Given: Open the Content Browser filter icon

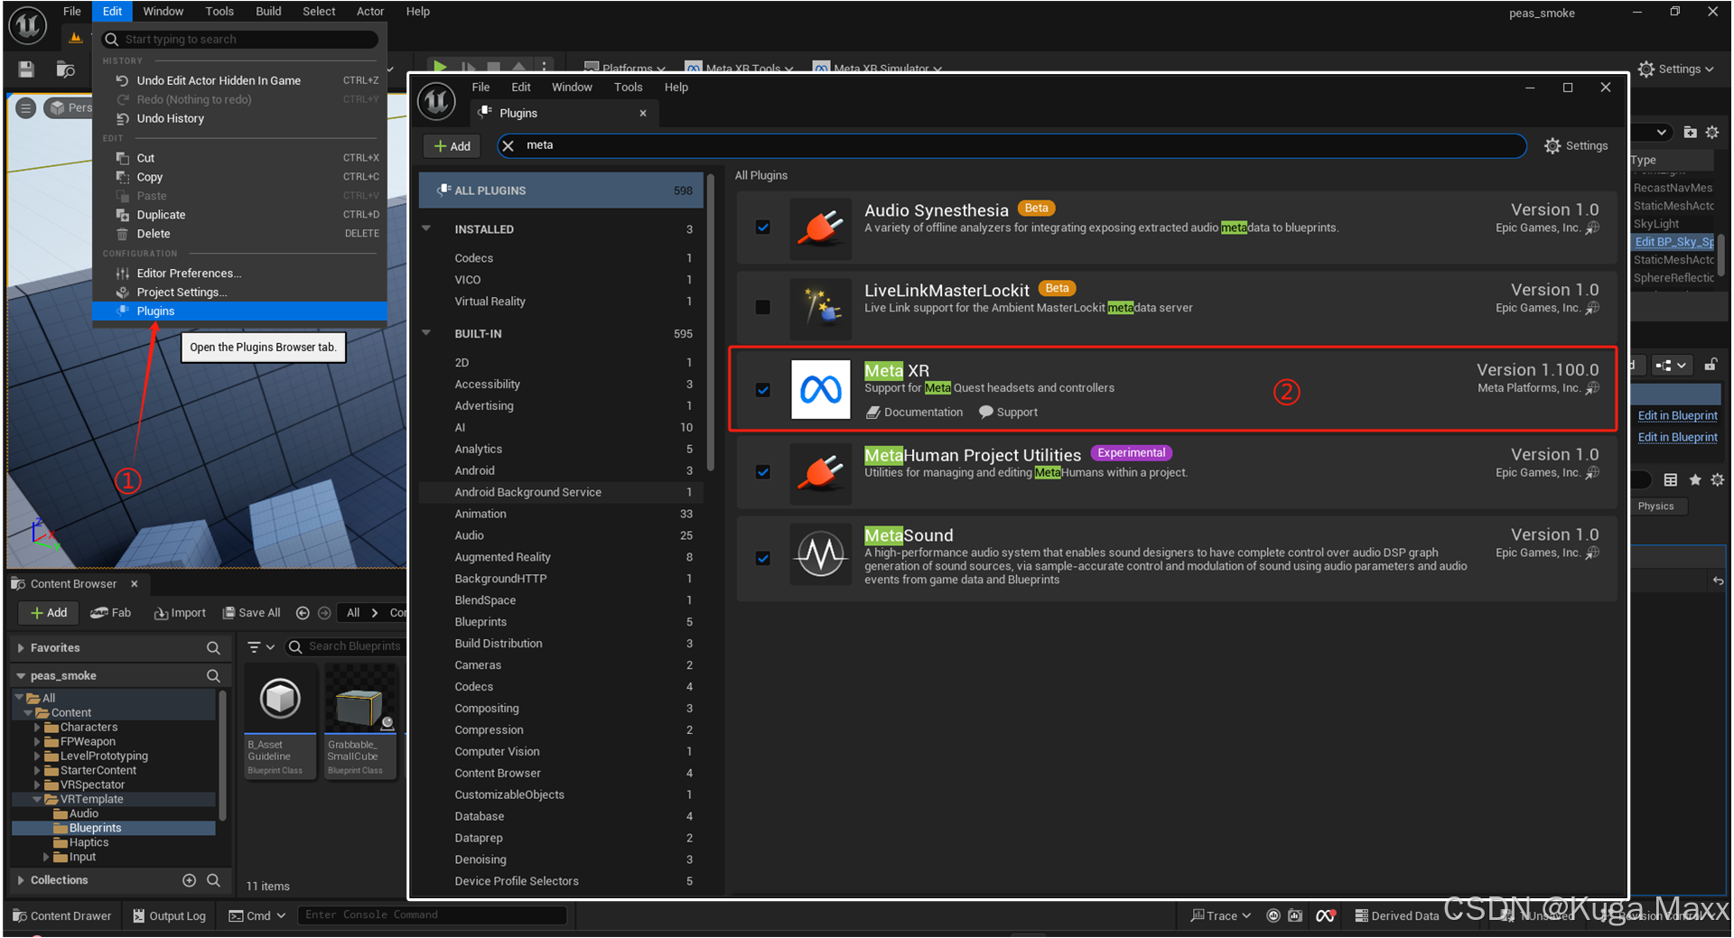Looking at the screenshot, I should [260, 646].
